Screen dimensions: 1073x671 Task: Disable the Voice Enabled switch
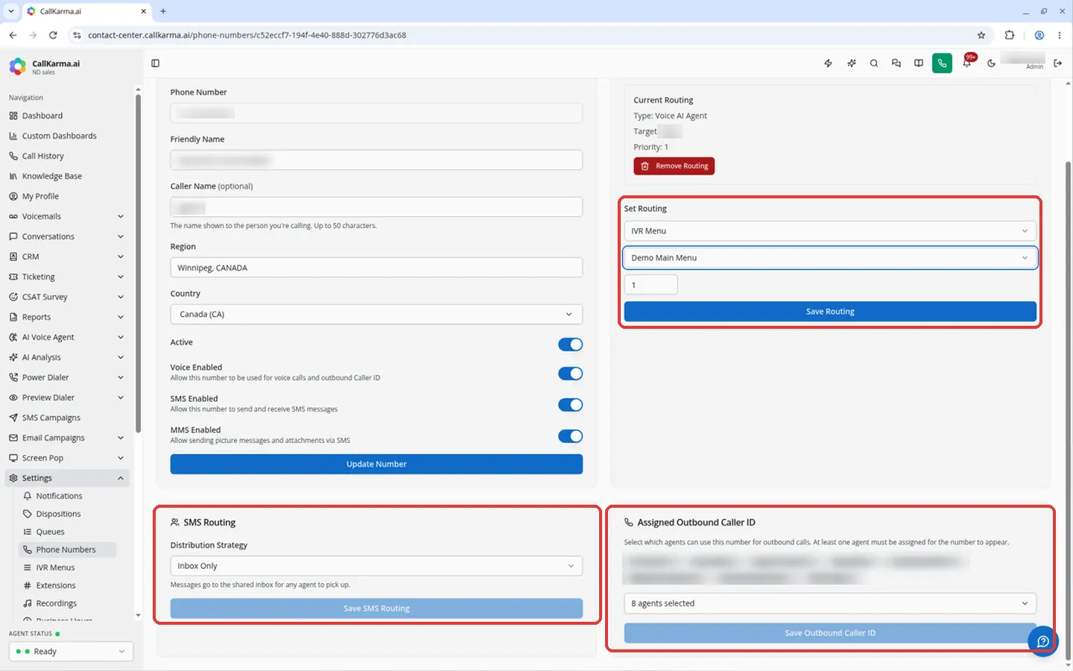570,374
